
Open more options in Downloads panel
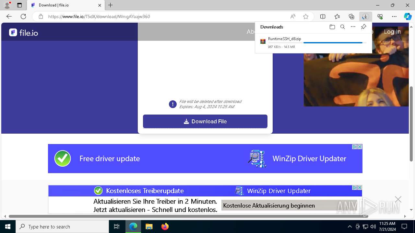click(x=353, y=27)
